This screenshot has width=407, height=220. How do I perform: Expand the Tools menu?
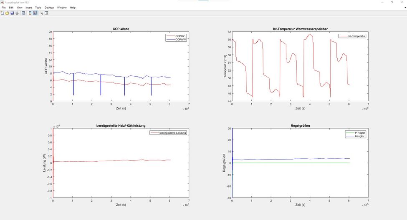38,7
